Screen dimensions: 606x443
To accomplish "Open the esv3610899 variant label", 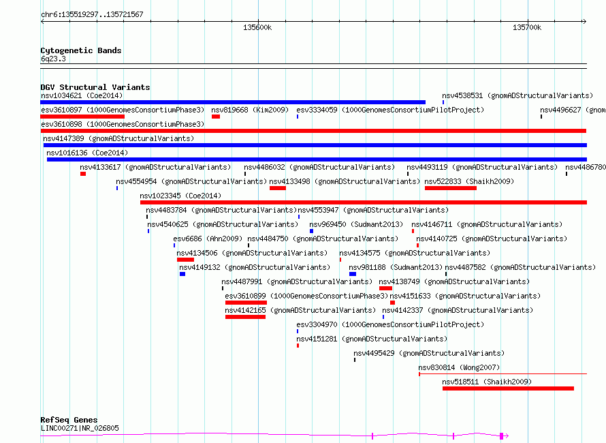I will click(x=306, y=296).
